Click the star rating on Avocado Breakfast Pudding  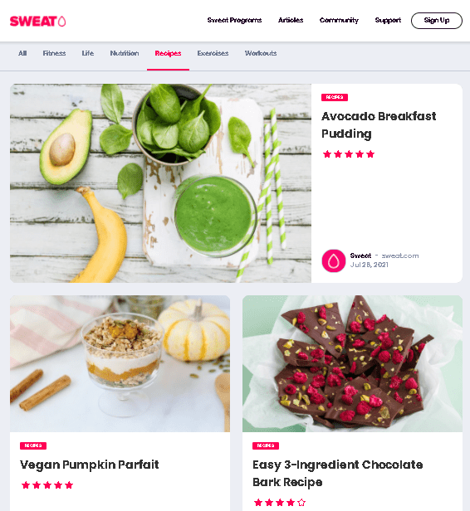click(x=348, y=154)
